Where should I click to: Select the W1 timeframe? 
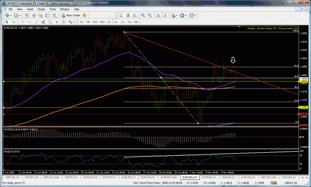pos(129,22)
